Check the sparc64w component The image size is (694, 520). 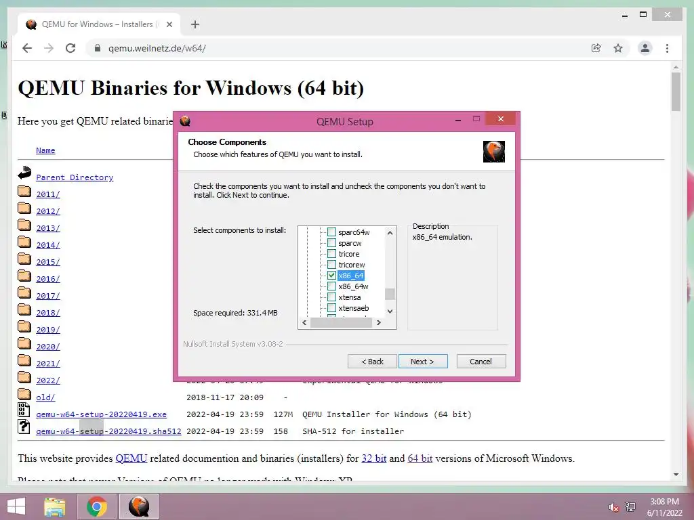pos(331,232)
